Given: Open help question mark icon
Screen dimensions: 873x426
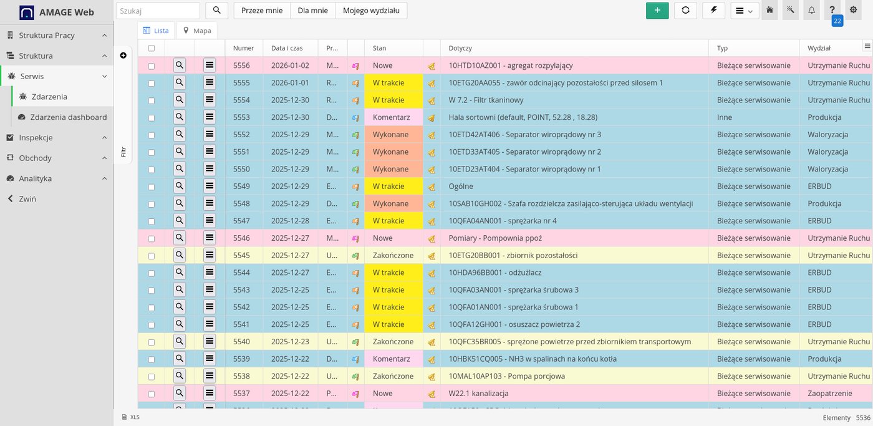Looking at the screenshot, I should 832,11.
